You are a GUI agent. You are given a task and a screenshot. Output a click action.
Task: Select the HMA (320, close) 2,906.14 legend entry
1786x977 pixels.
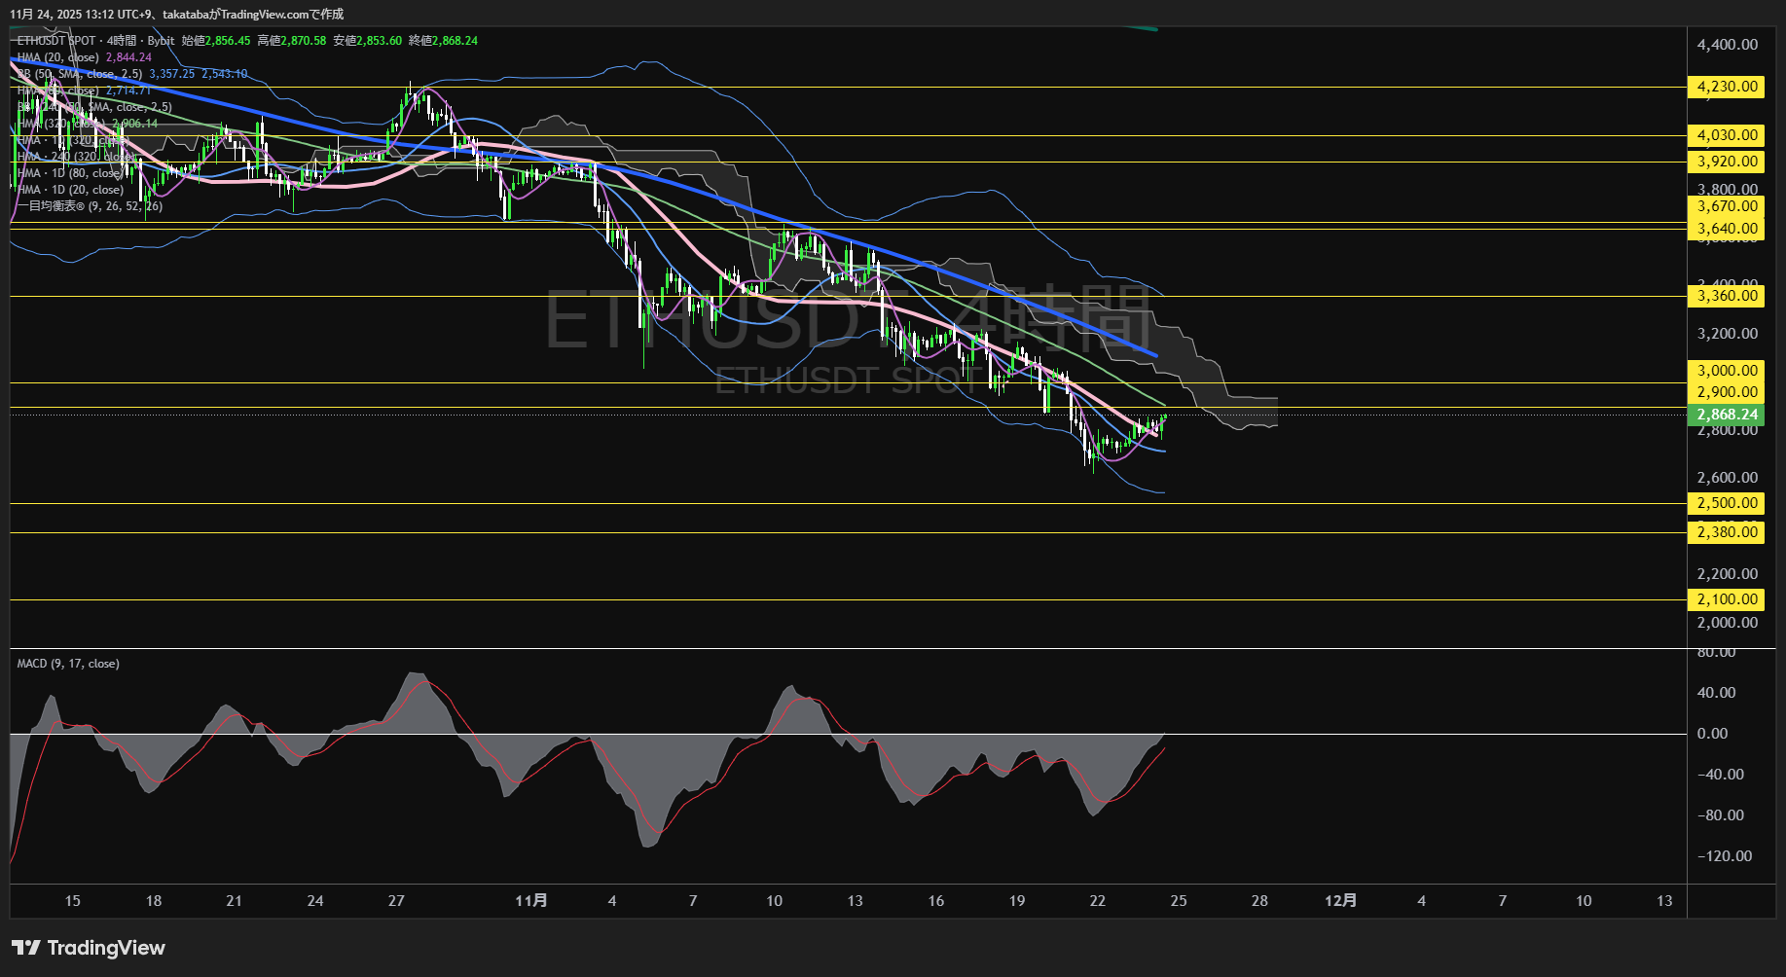(88, 124)
